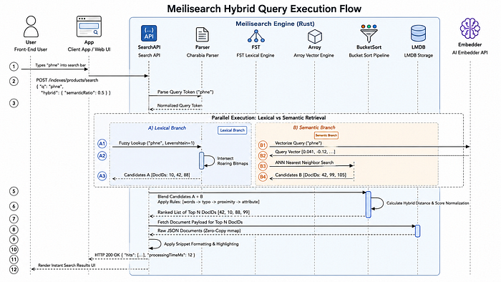The width and height of the screenshot is (501, 282).
Task: Click 'Blend Candidates A + B' message
Action: tap(180, 196)
